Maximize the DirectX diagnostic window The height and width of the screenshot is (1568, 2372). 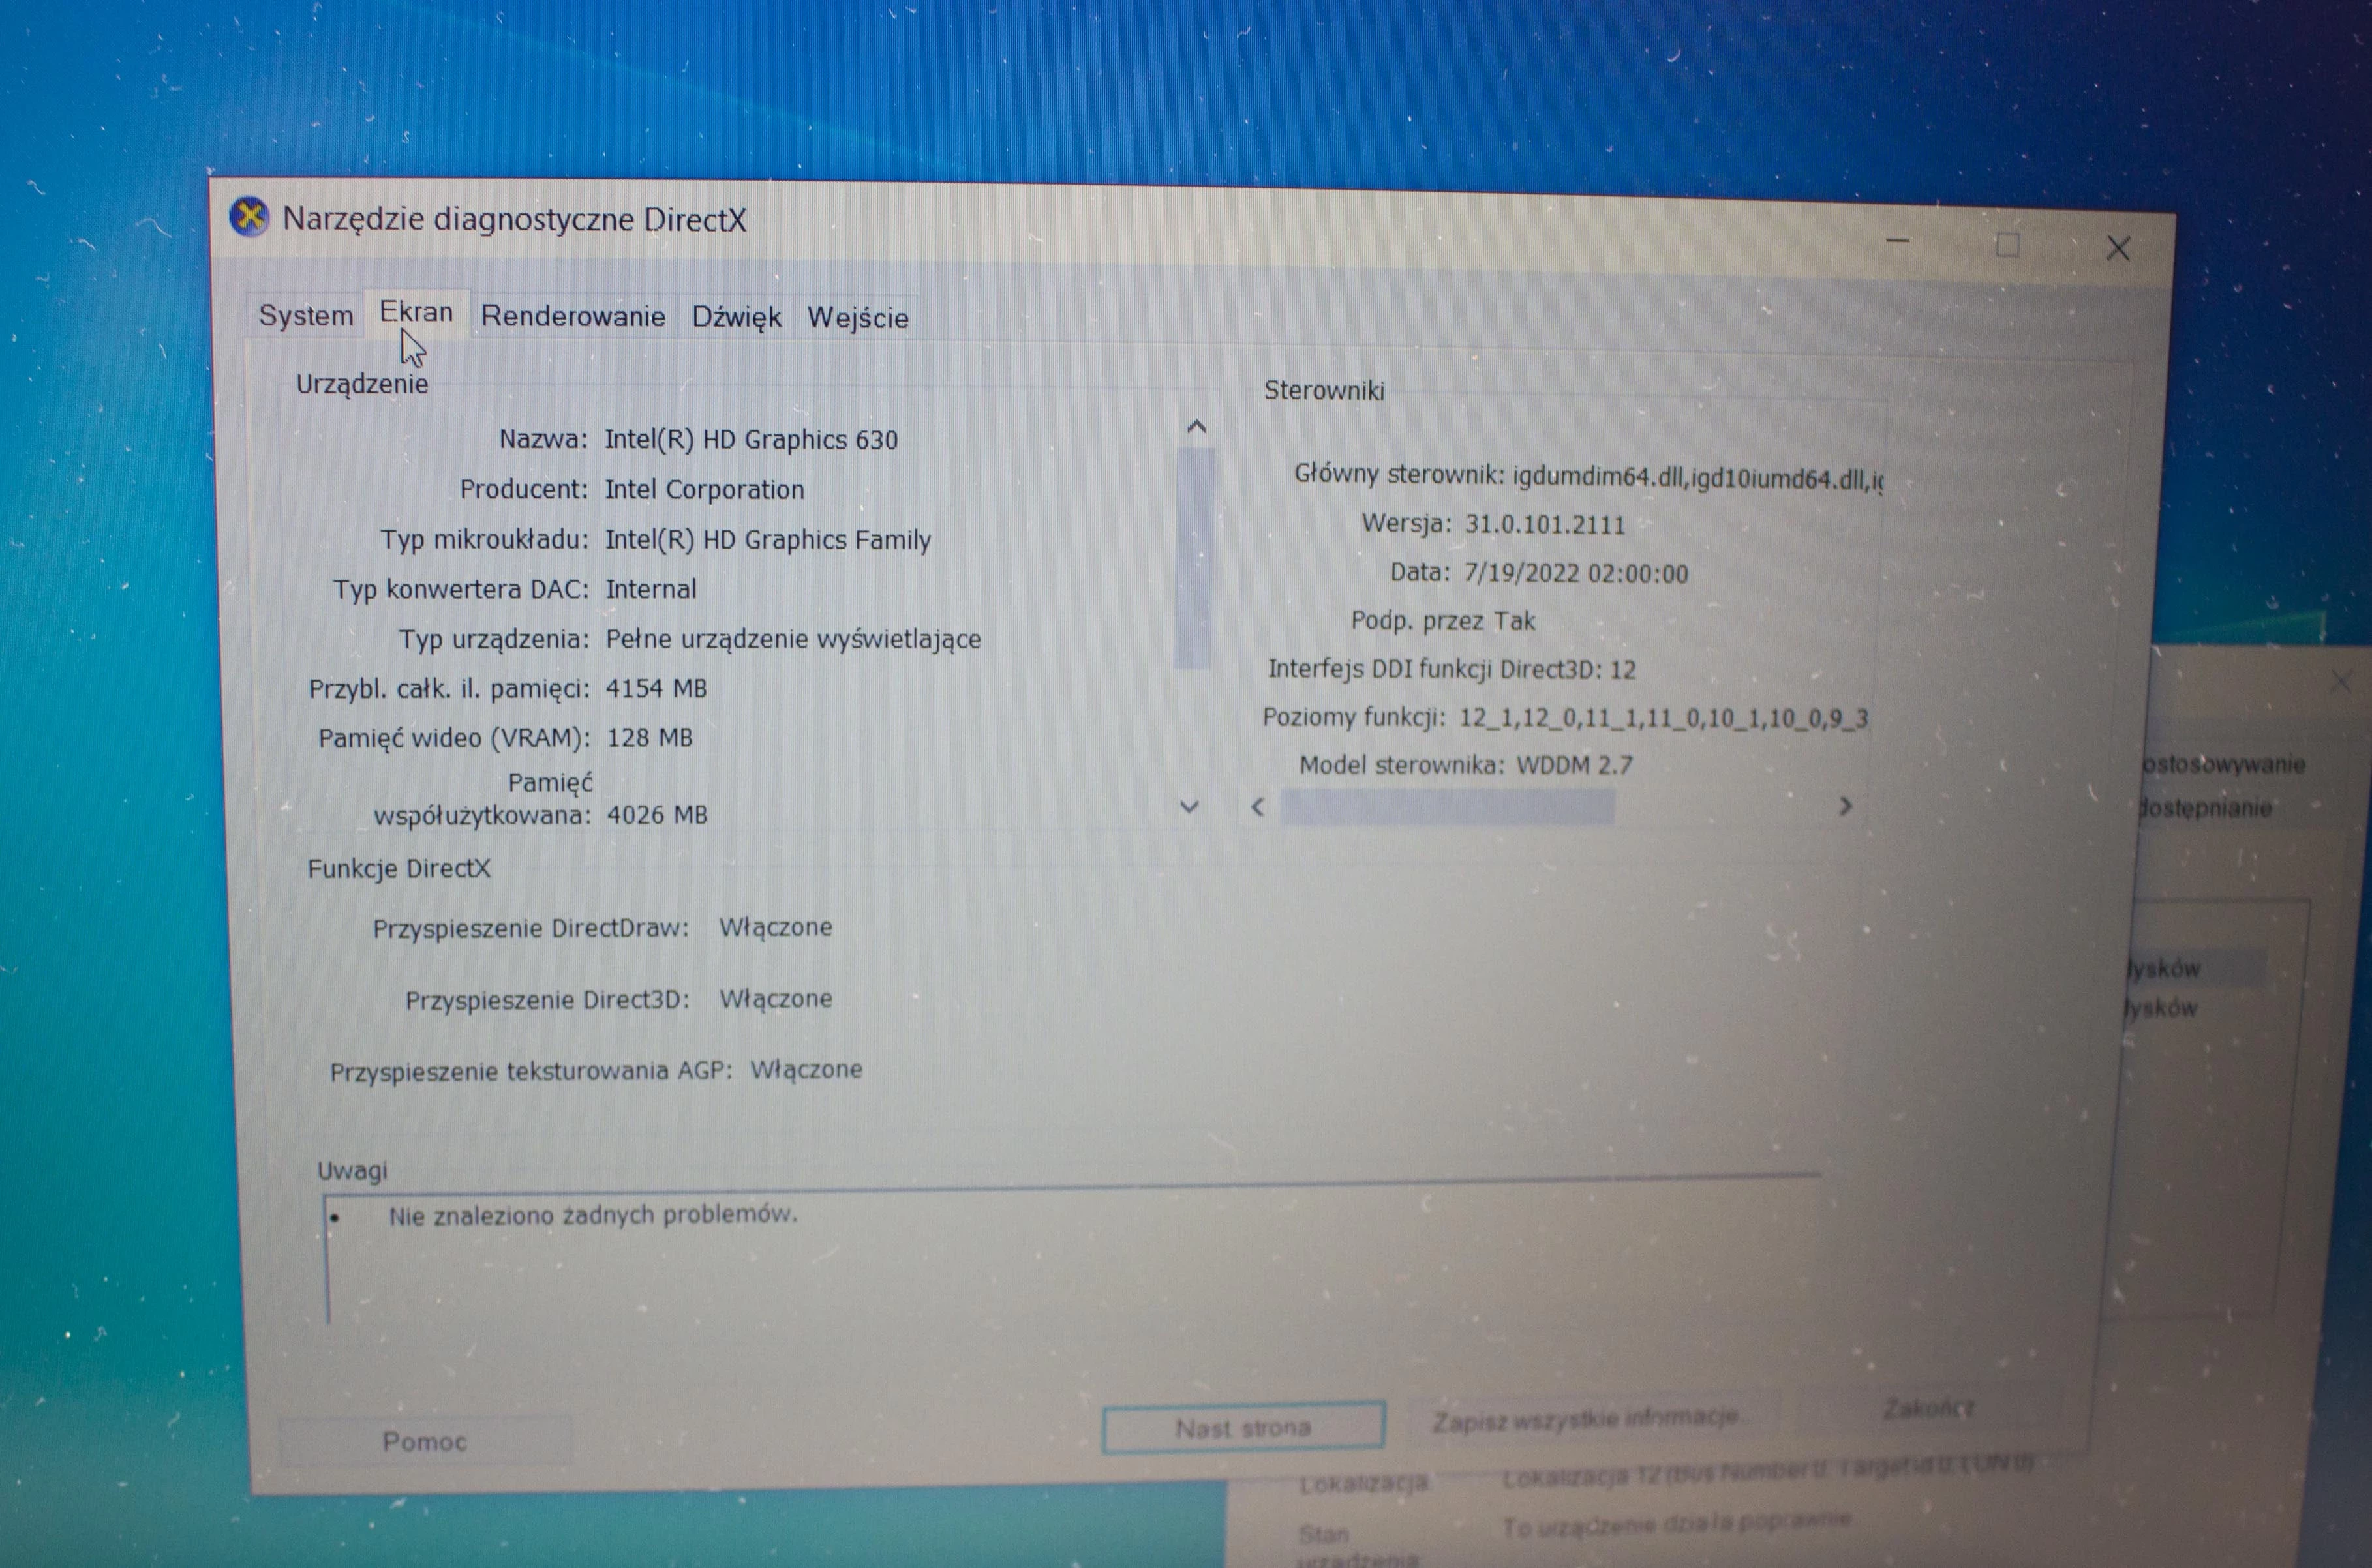click(2008, 245)
